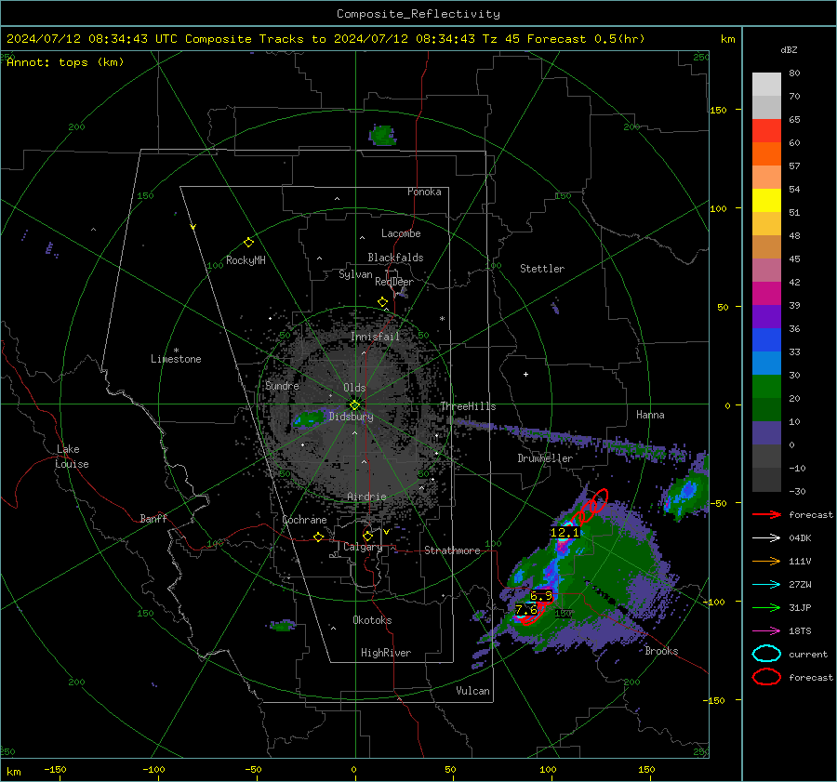The height and width of the screenshot is (782, 837).
Task: Click the Blackfalds label
Action: point(395,258)
